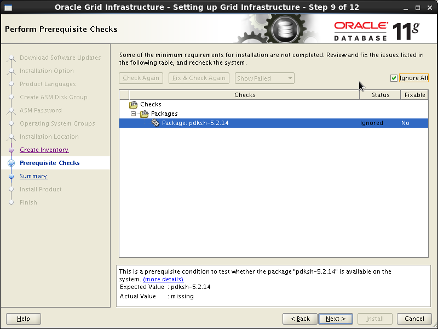Click the Create Inventory step bullet
Image resolution: width=438 pixels, height=329 pixels.
pos(11,150)
